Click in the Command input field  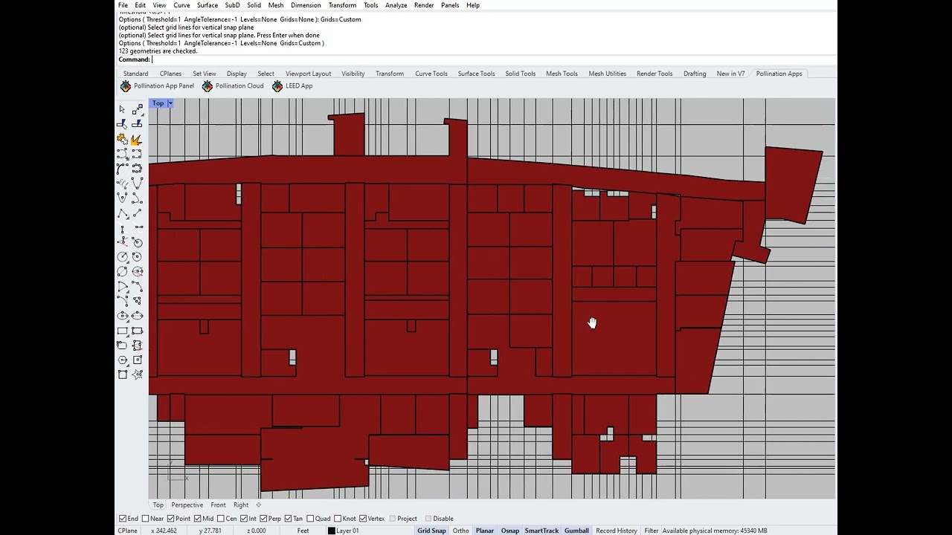(492, 59)
